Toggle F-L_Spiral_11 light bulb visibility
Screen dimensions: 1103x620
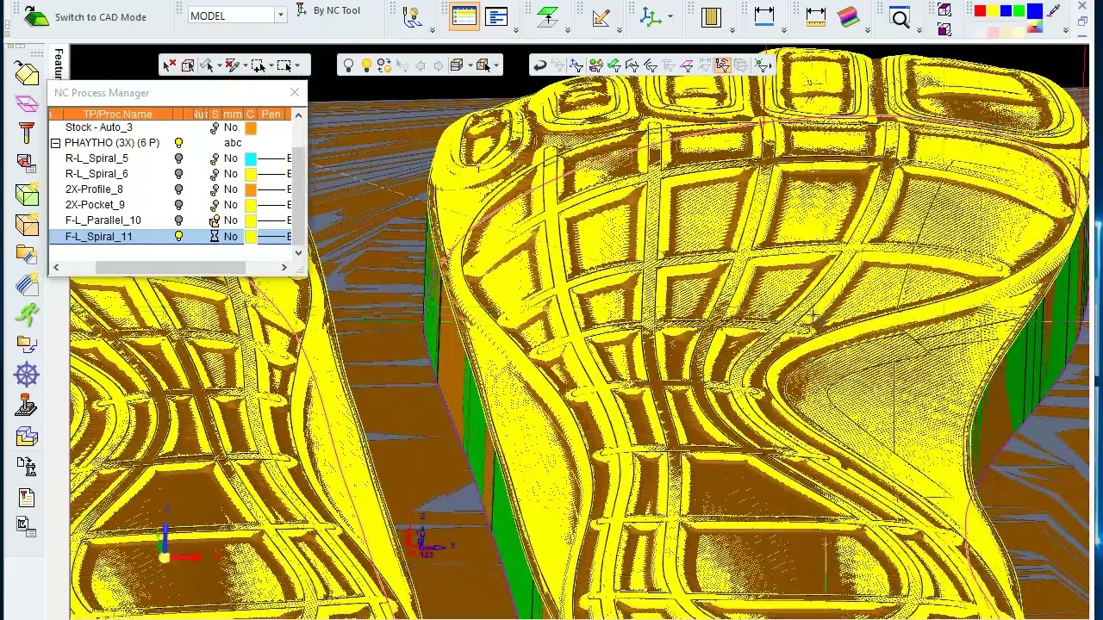[x=178, y=236]
